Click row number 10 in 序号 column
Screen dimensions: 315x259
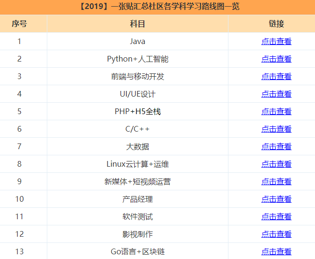pyautogui.click(x=19, y=199)
